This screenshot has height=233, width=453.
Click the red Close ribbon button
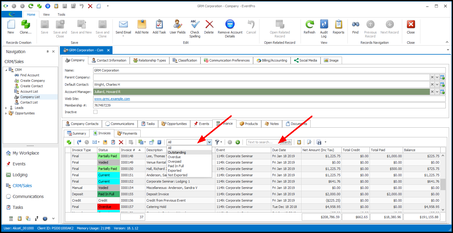click(411, 25)
